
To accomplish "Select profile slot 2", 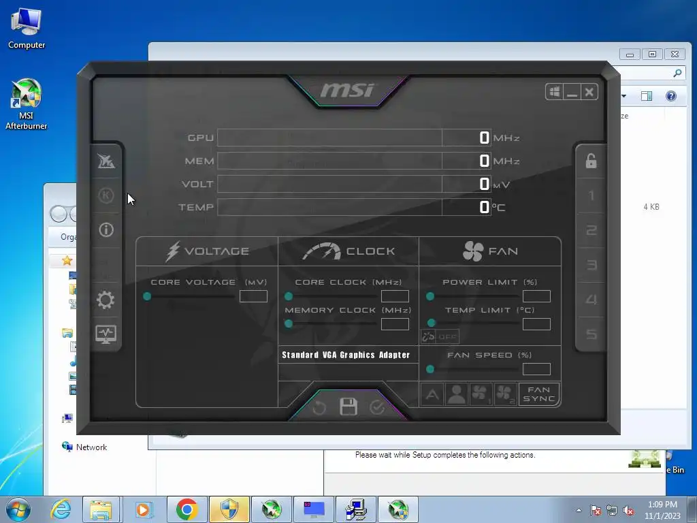I will pos(591,230).
